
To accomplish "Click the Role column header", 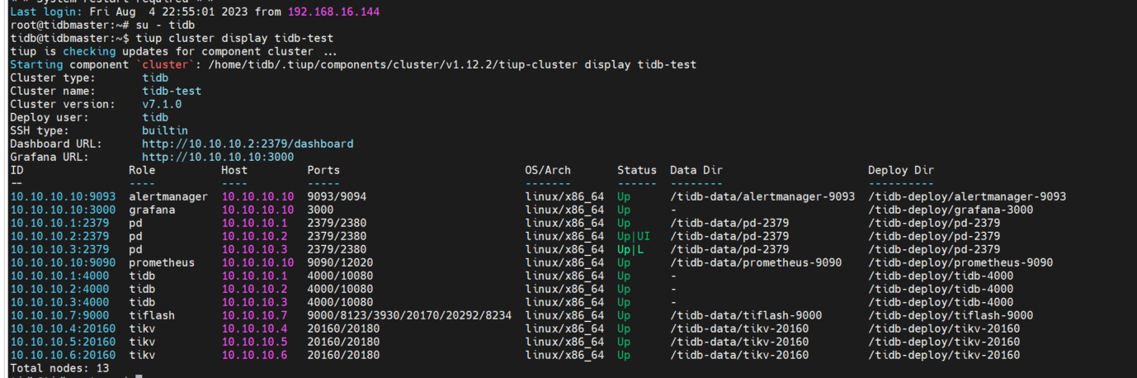I will [142, 170].
